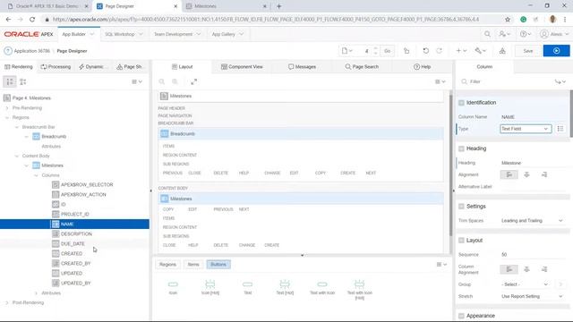573x322 pixels.
Task: Open the Create plus menu
Action: (461, 51)
